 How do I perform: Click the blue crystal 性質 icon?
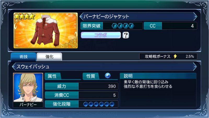(x=108, y=75)
